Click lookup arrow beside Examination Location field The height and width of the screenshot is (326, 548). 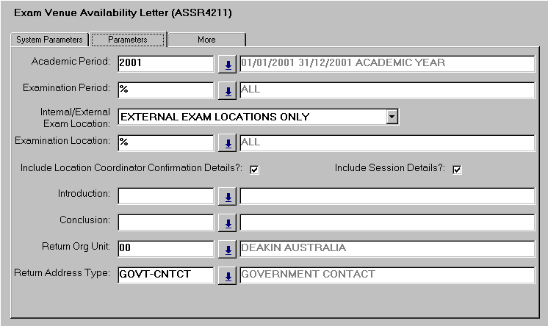point(228,143)
